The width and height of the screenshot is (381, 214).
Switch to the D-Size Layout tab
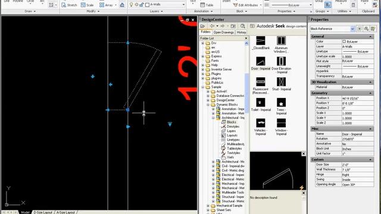(x=43, y=212)
